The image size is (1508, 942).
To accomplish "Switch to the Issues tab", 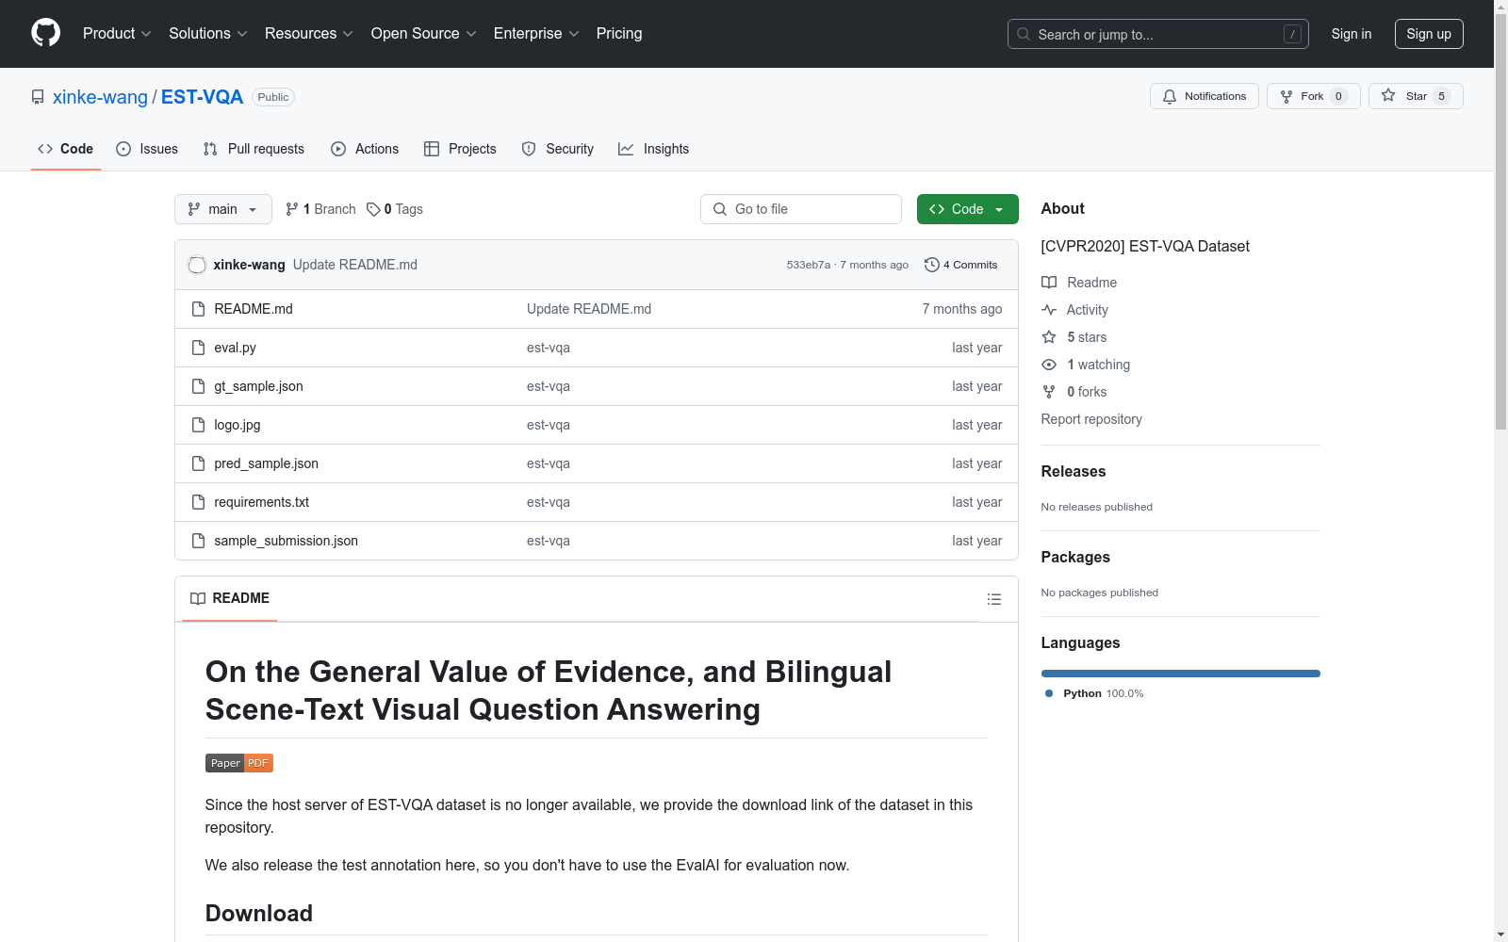I will tap(147, 149).
